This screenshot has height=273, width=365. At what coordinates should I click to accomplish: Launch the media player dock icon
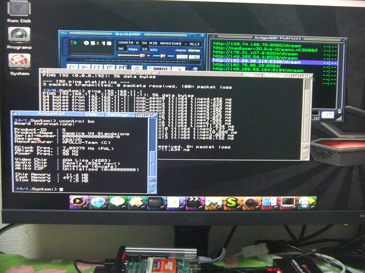point(79,203)
